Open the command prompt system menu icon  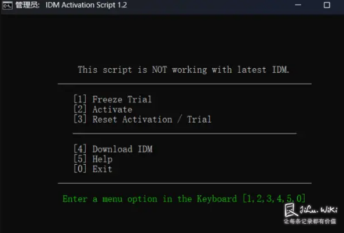[8, 5]
